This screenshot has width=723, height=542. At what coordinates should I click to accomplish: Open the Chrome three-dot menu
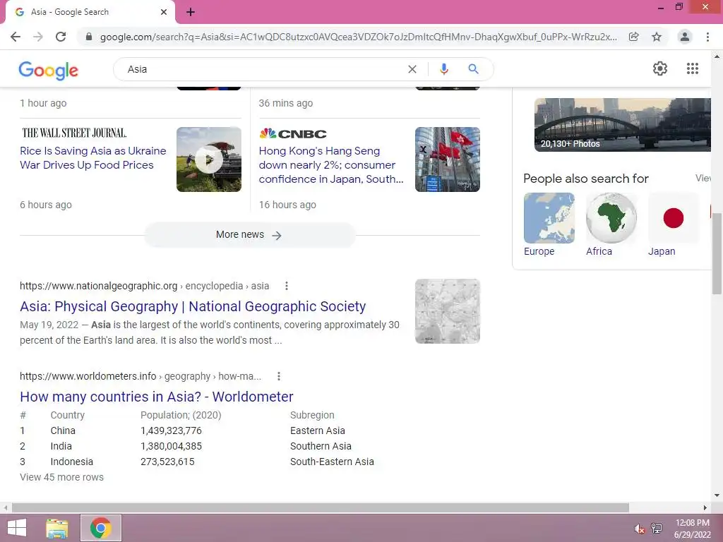pos(707,37)
